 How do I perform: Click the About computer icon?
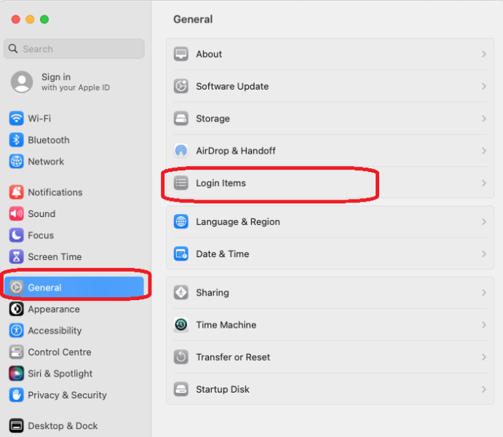(x=181, y=54)
